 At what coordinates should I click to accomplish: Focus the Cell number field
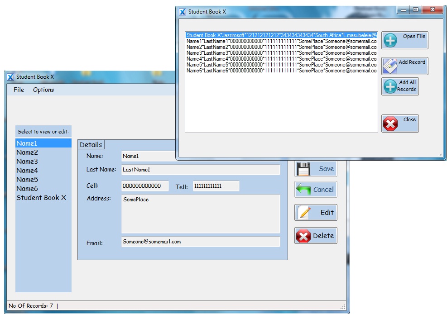(x=145, y=186)
